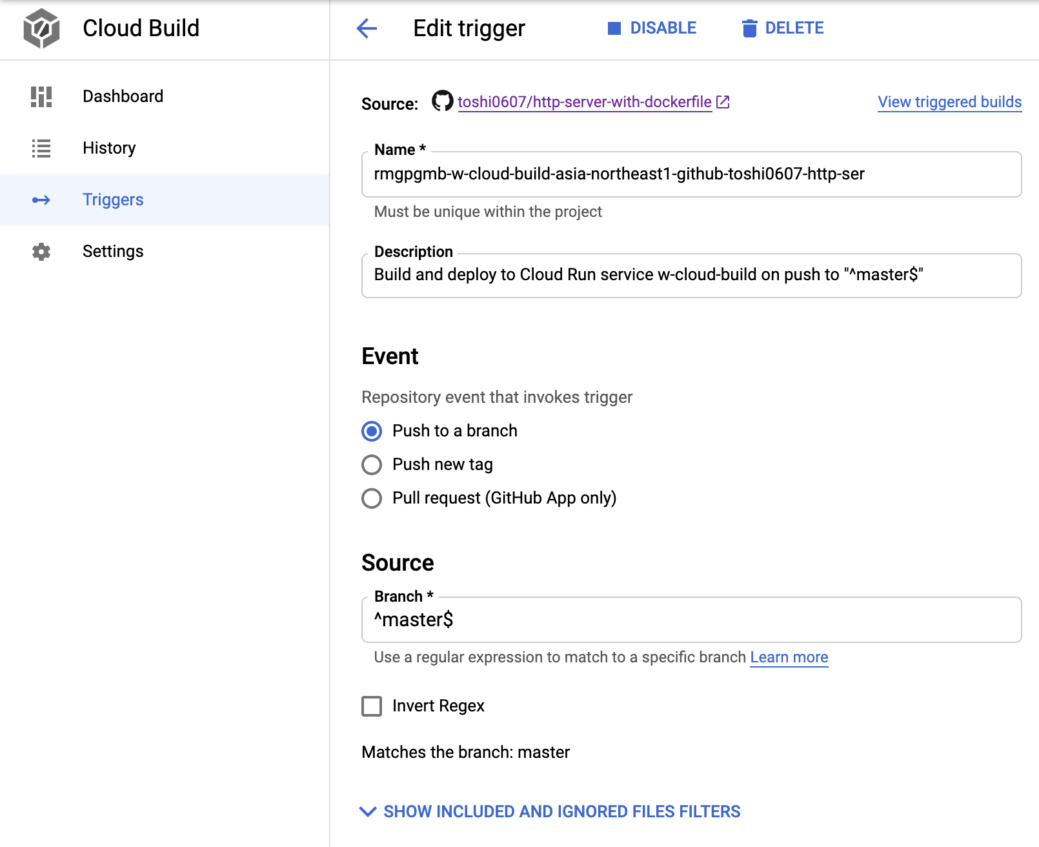Screen dimensions: 1039x847
Task: Follow the Learn more link
Action: [789, 657]
